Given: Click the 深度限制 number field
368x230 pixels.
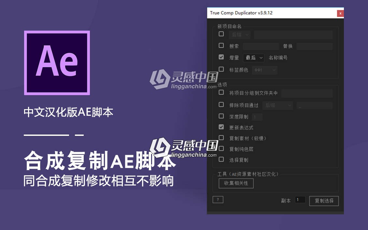Looking at the screenshot, I should tap(257, 117).
